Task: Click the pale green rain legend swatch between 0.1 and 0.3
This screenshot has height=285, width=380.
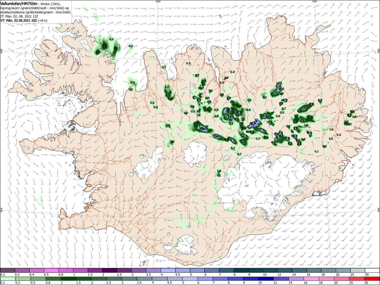Action: pos(7,279)
